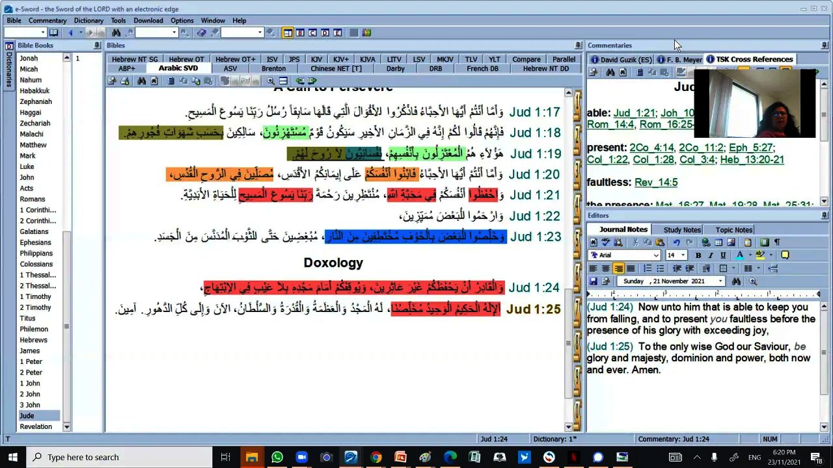Click the Italic formatting icon
The width and height of the screenshot is (833, 468).
tap(711, 255)
